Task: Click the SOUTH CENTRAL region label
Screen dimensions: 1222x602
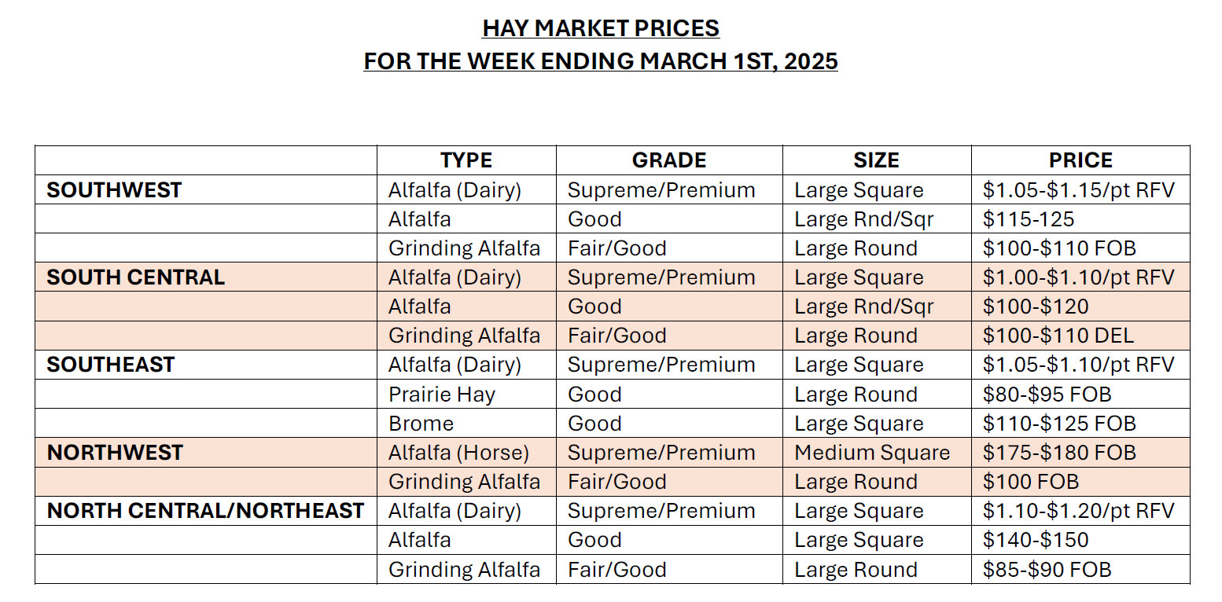Action: [x=135, y=277]
